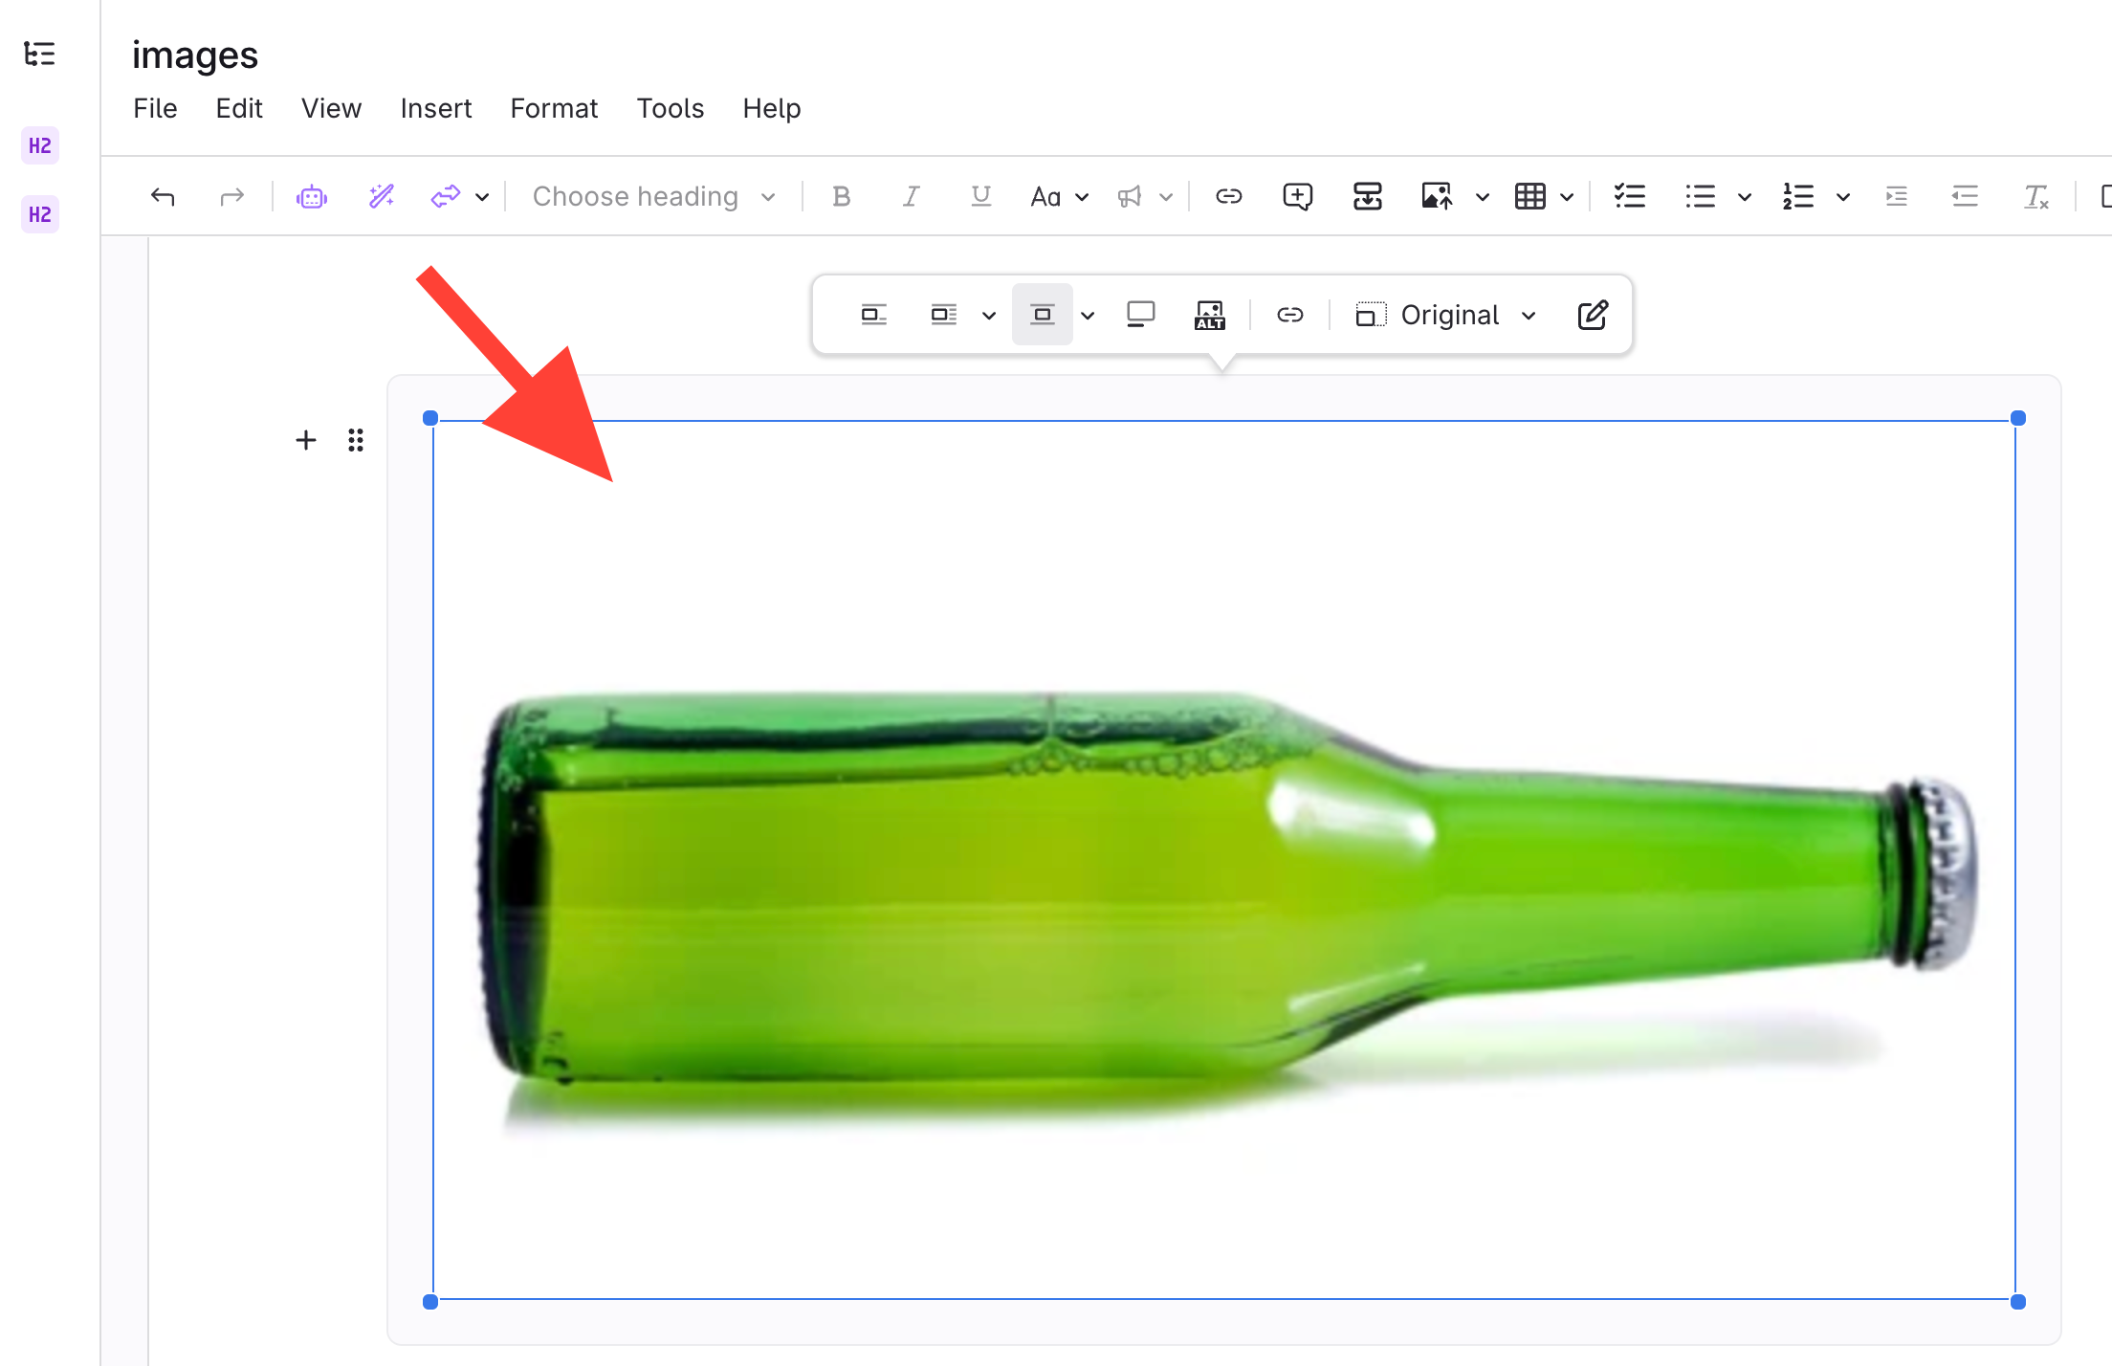Grab the top-right image resize handle

2017,419
